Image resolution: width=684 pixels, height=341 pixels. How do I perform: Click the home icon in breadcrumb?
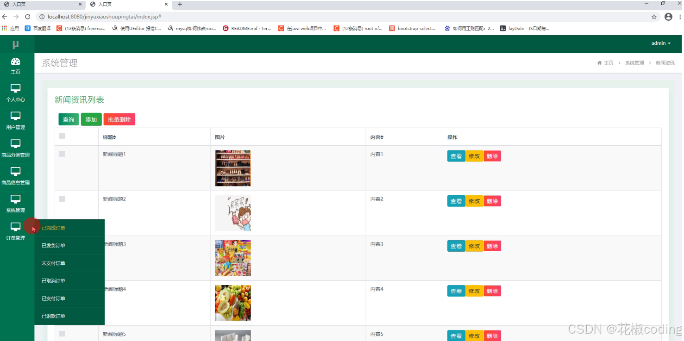pos(599,63)
